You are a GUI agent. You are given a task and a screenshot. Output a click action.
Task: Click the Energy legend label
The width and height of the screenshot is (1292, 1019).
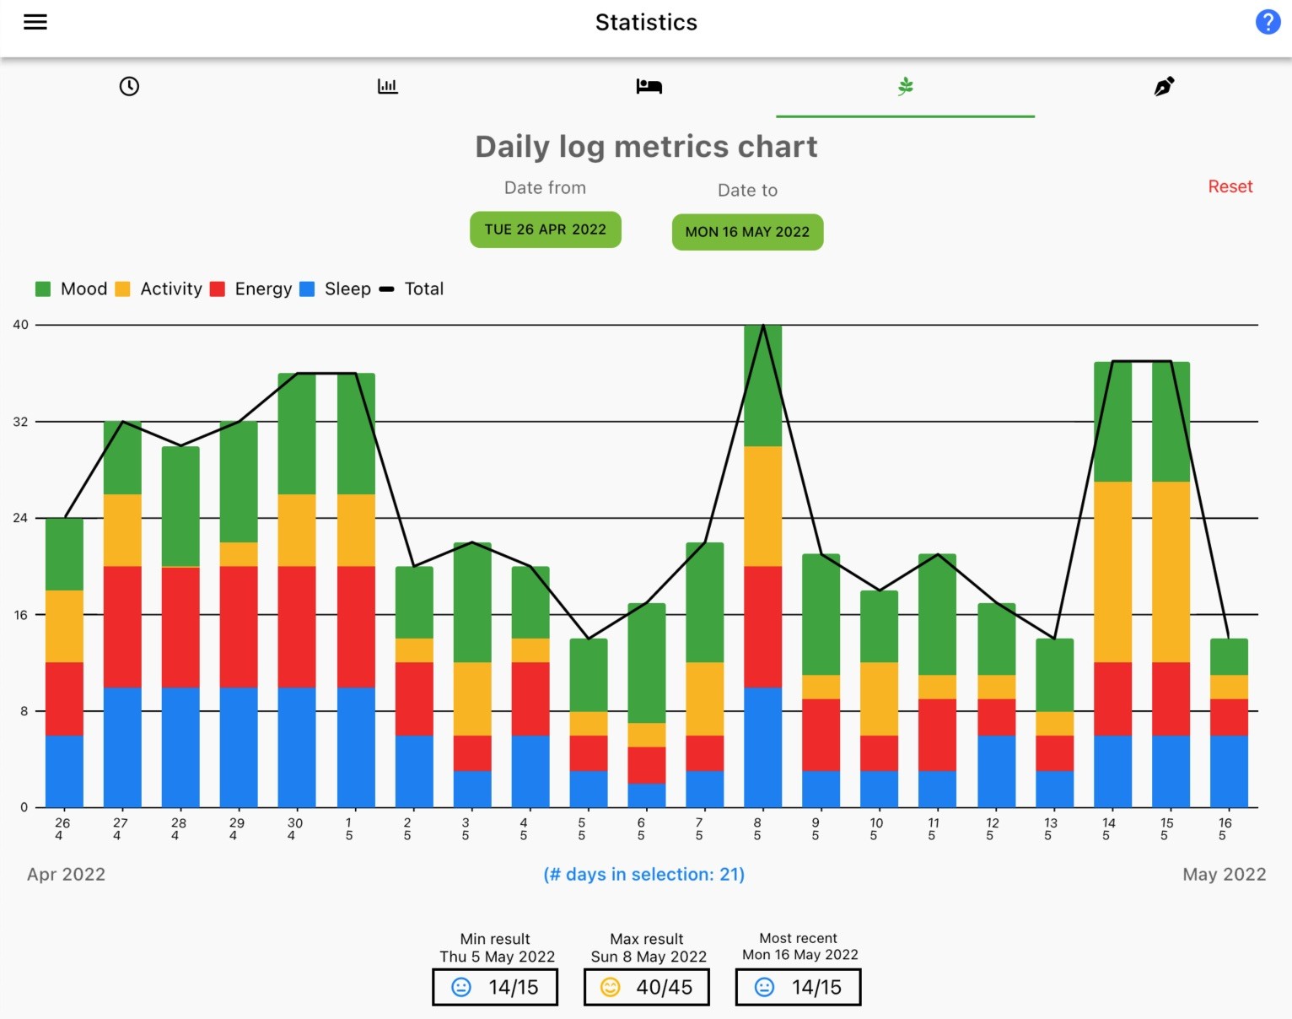263,288
